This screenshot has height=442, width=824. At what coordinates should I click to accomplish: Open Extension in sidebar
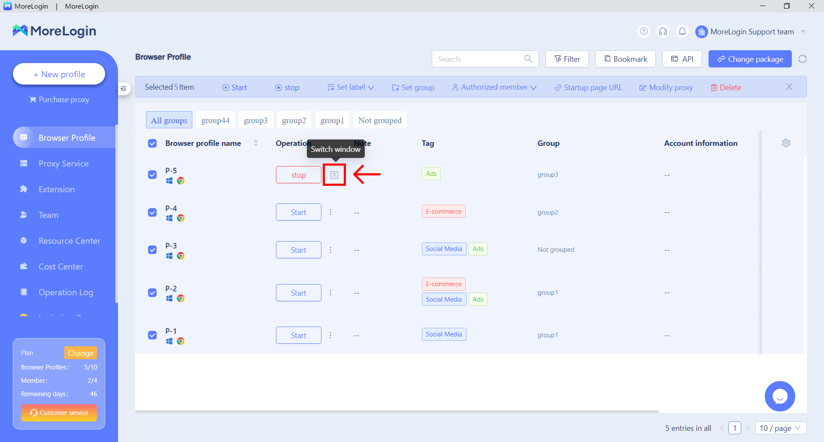point(57,189)
